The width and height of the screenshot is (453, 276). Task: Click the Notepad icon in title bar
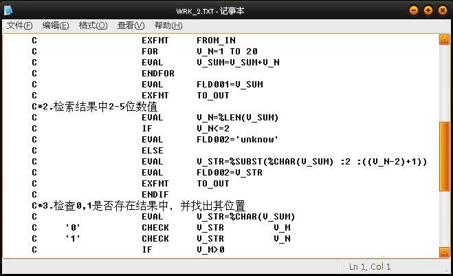(x=8, y=11)
